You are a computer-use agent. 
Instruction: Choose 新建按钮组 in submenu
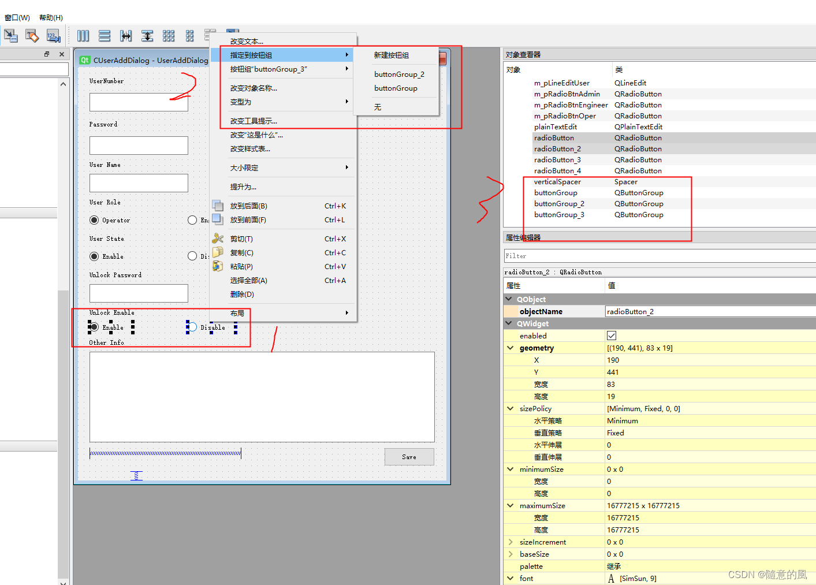396,55
